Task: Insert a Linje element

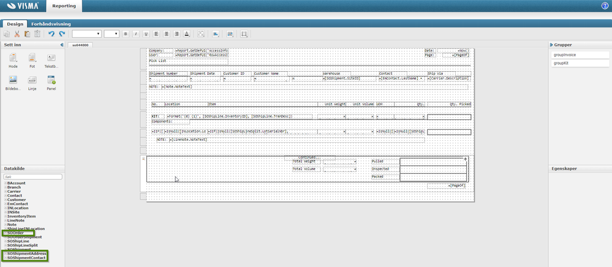Action: (x=32, y=83)
